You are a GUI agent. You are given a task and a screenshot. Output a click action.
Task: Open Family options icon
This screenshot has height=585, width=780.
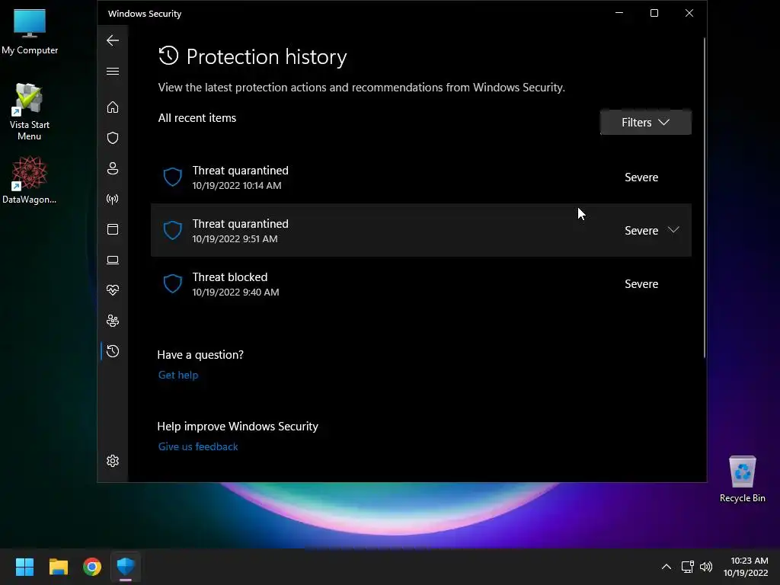pyautogui.click(x=113, y=321)
